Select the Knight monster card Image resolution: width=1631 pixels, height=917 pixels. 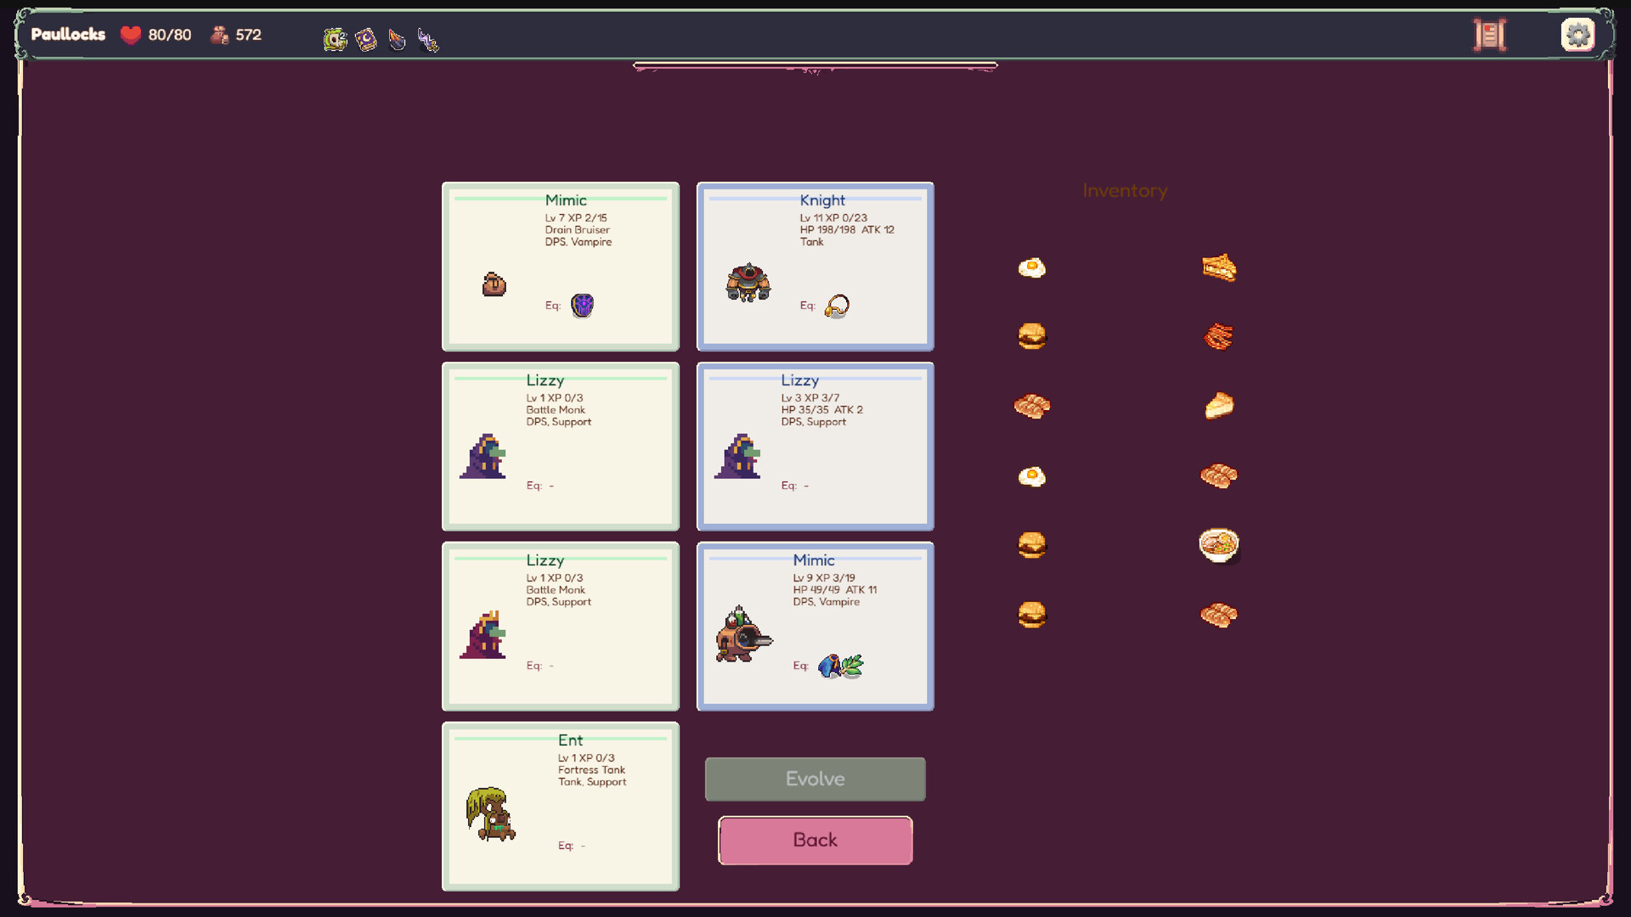point(815,267)
